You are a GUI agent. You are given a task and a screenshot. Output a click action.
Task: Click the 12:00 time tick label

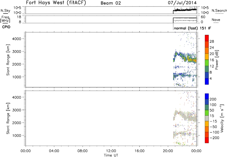pos(111,151)
